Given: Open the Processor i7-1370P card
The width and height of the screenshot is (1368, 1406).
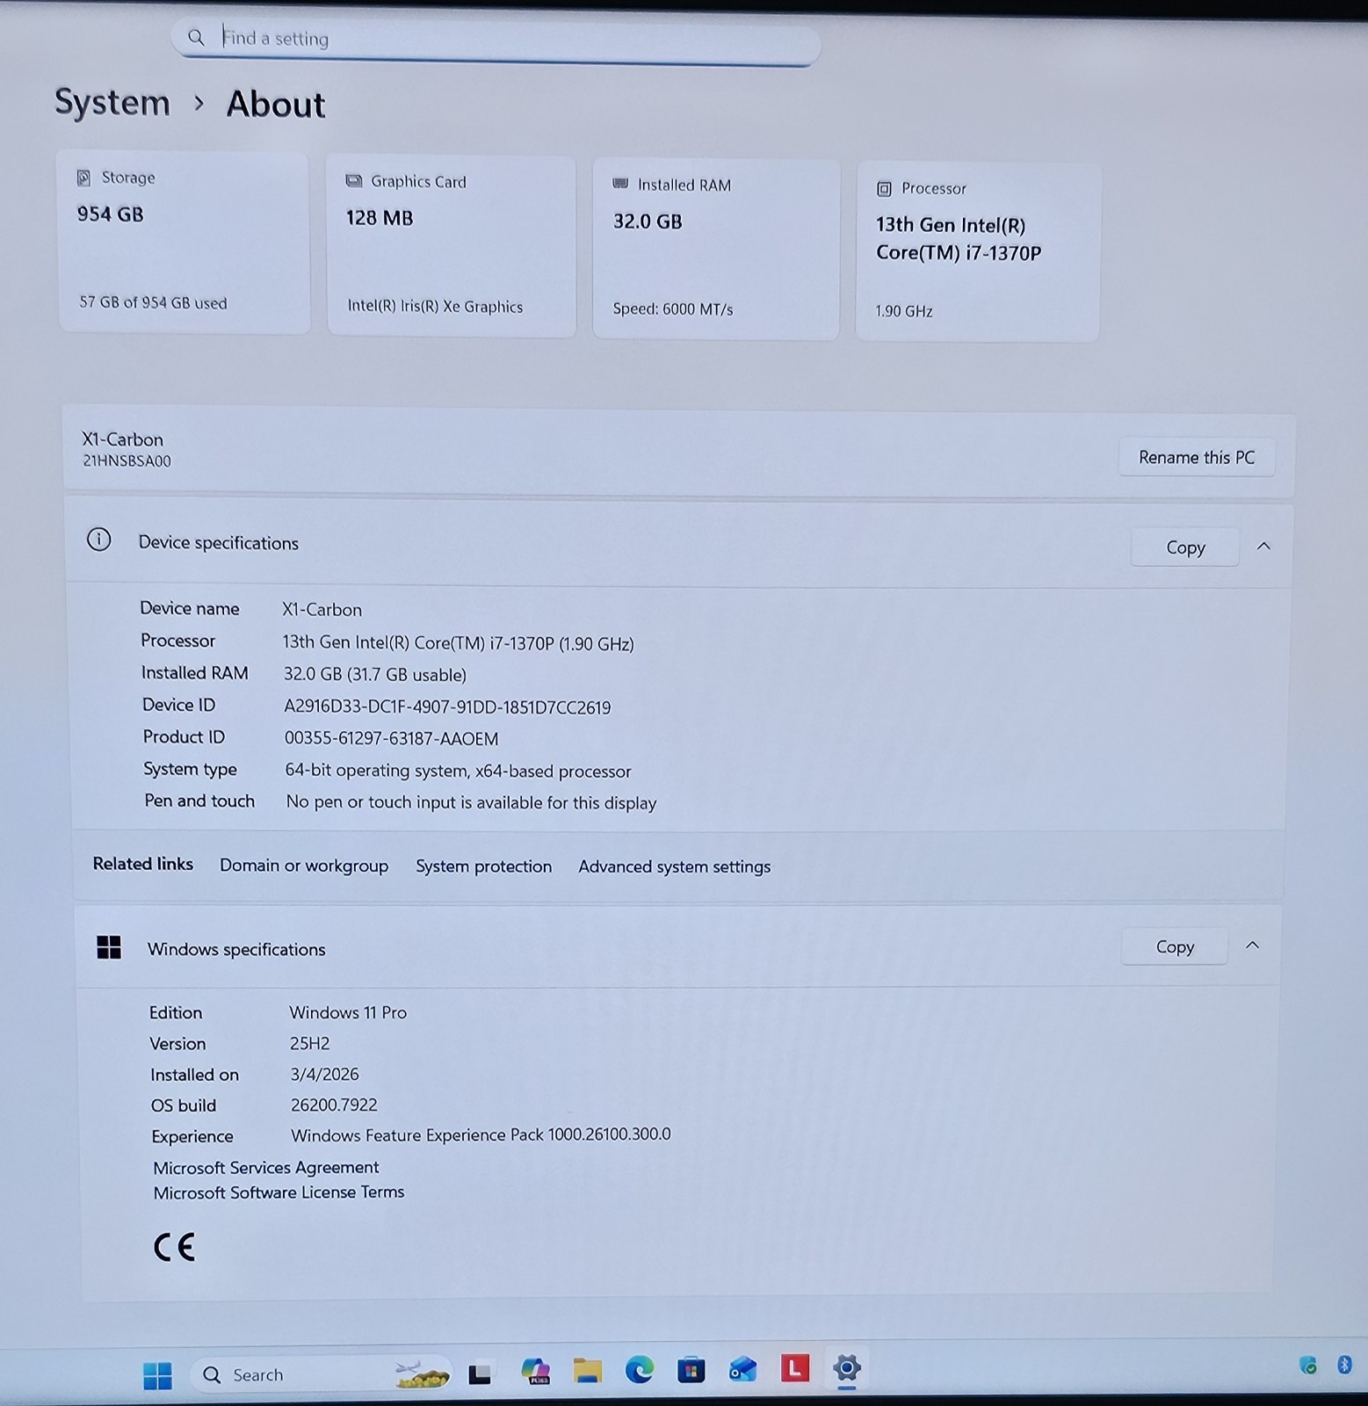Looking at the screenshot, I should point(978,251).
